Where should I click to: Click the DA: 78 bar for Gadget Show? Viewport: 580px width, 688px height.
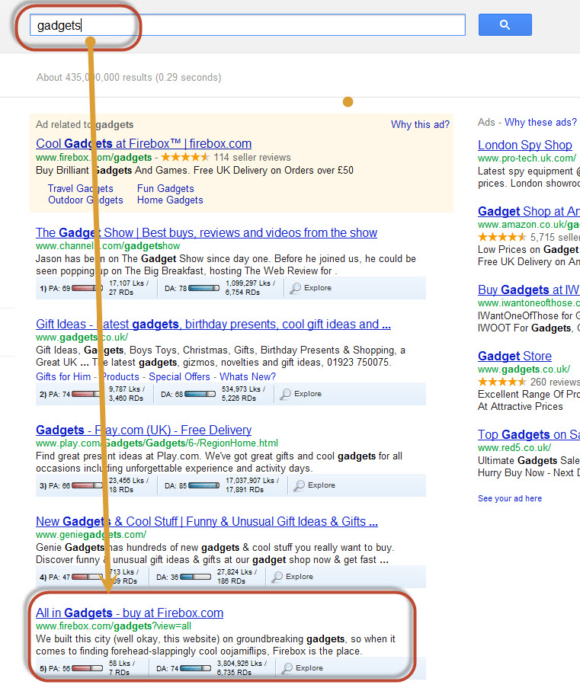tap(203, 288)
